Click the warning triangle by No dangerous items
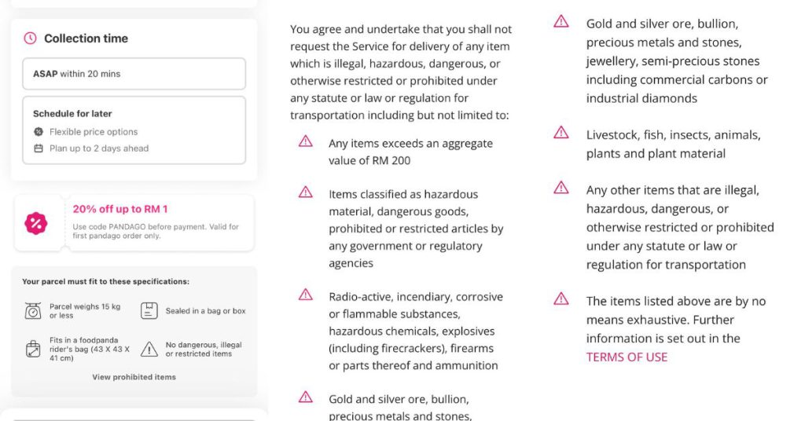The image size is (805, 421). click(149, 350)
